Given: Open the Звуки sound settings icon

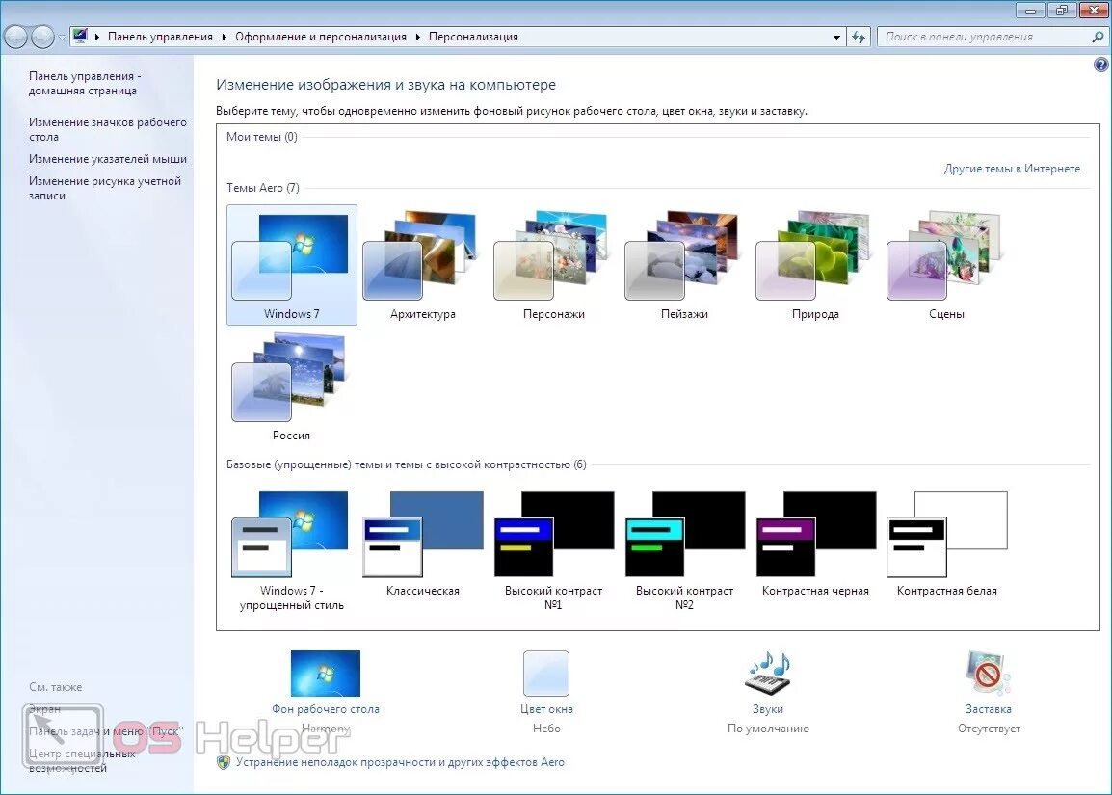Looking at the screenshot, I should coord(768,673).
